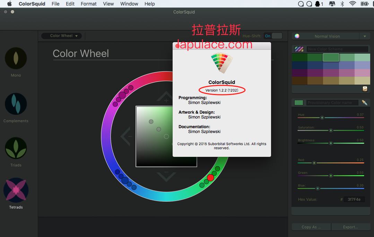Adjust the Brightness slider
Screen dimensions: 374x237
(331, 143)
